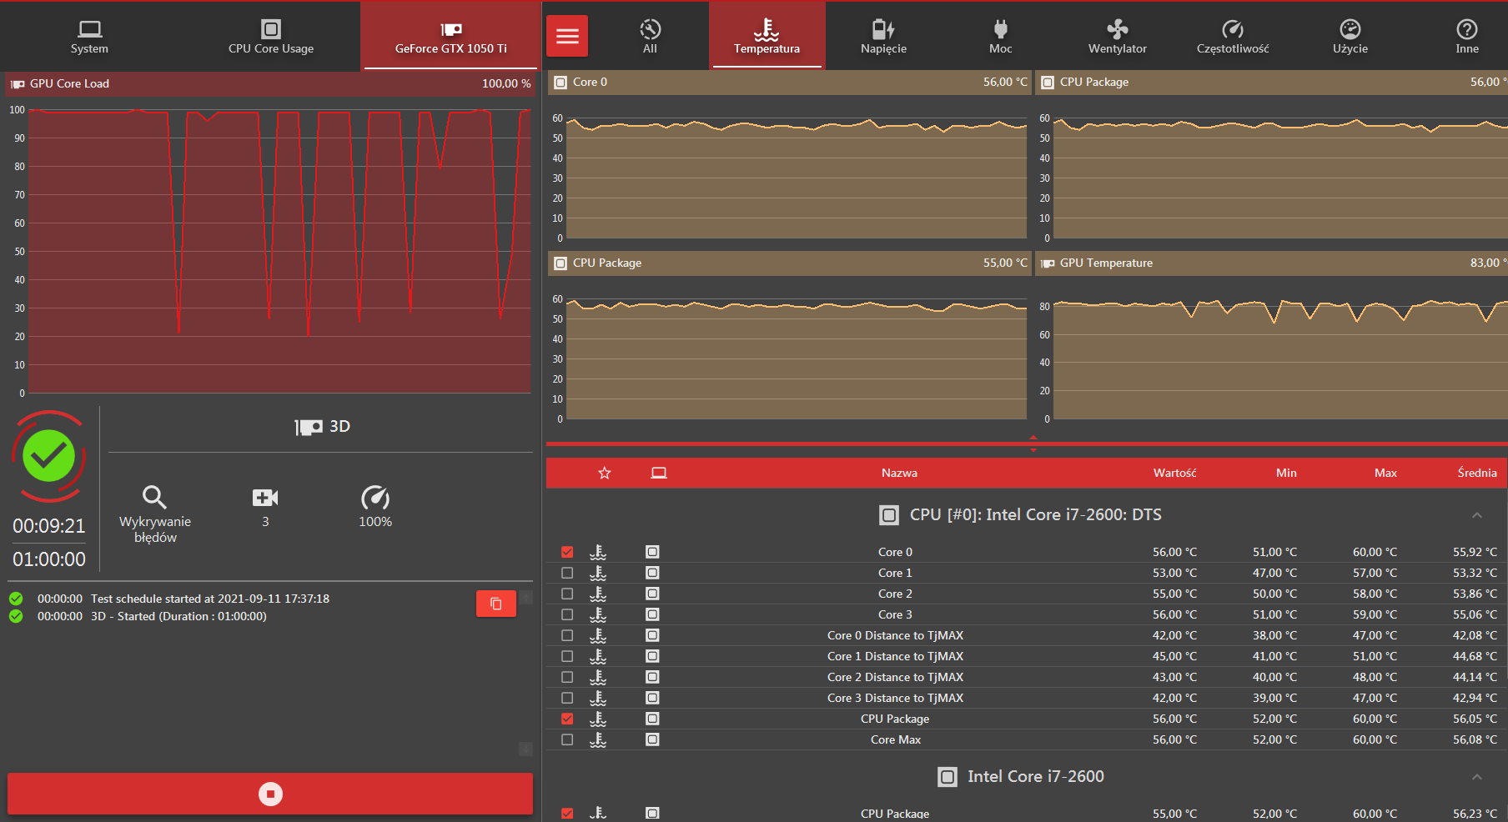Click the GPU Temperature graph
1508x822 pixels.
(x=1280, y=358)
